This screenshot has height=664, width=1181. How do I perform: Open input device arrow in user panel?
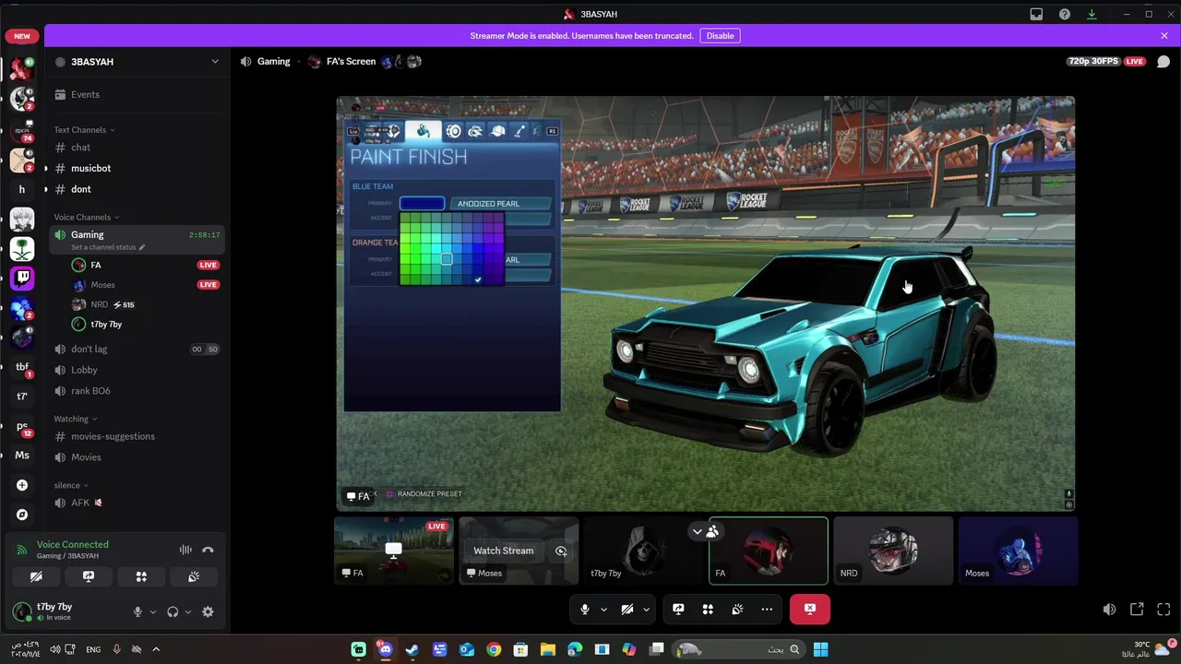[x=152, y=611]
